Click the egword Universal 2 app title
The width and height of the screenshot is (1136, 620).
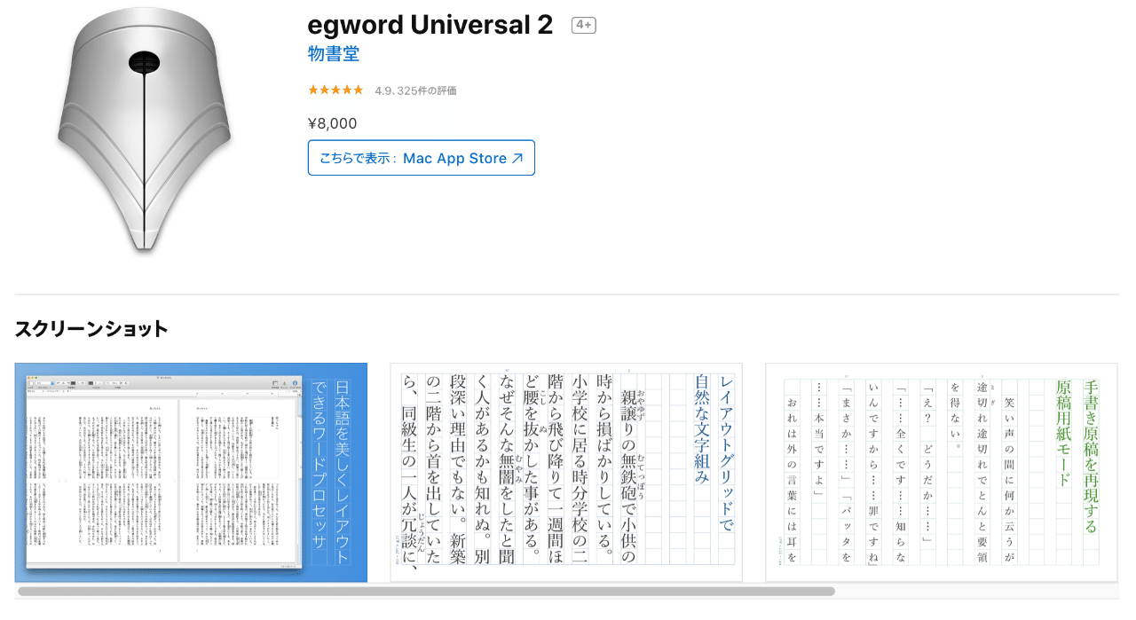430,25
